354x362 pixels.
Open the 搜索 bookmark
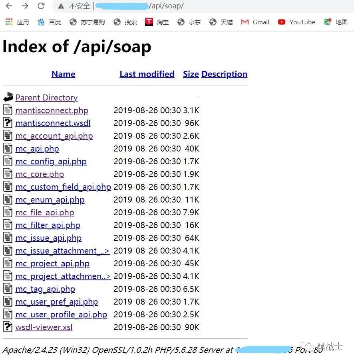pyautogui.click(x=125, y=22)
